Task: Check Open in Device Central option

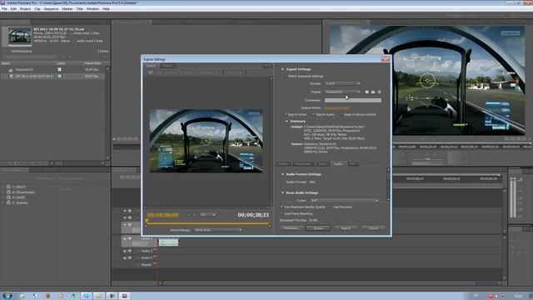Action: coord(341,114)
